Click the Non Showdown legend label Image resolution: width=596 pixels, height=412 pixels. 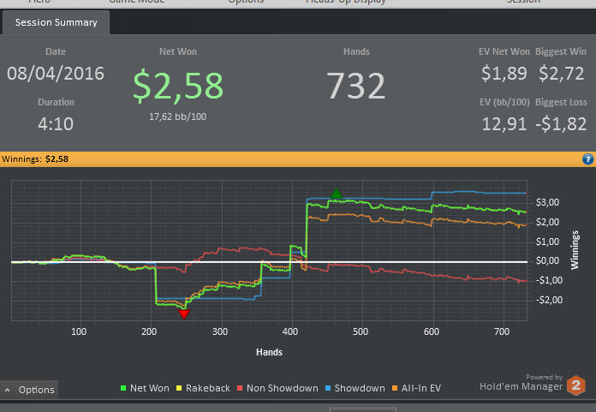283,388
